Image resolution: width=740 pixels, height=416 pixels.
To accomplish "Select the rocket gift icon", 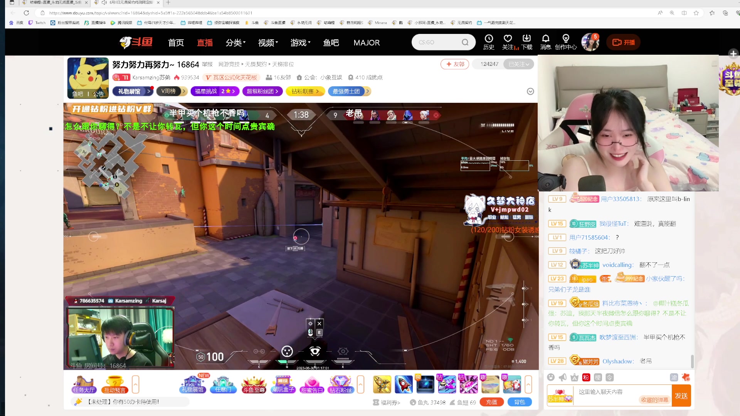I will point(404,384).
